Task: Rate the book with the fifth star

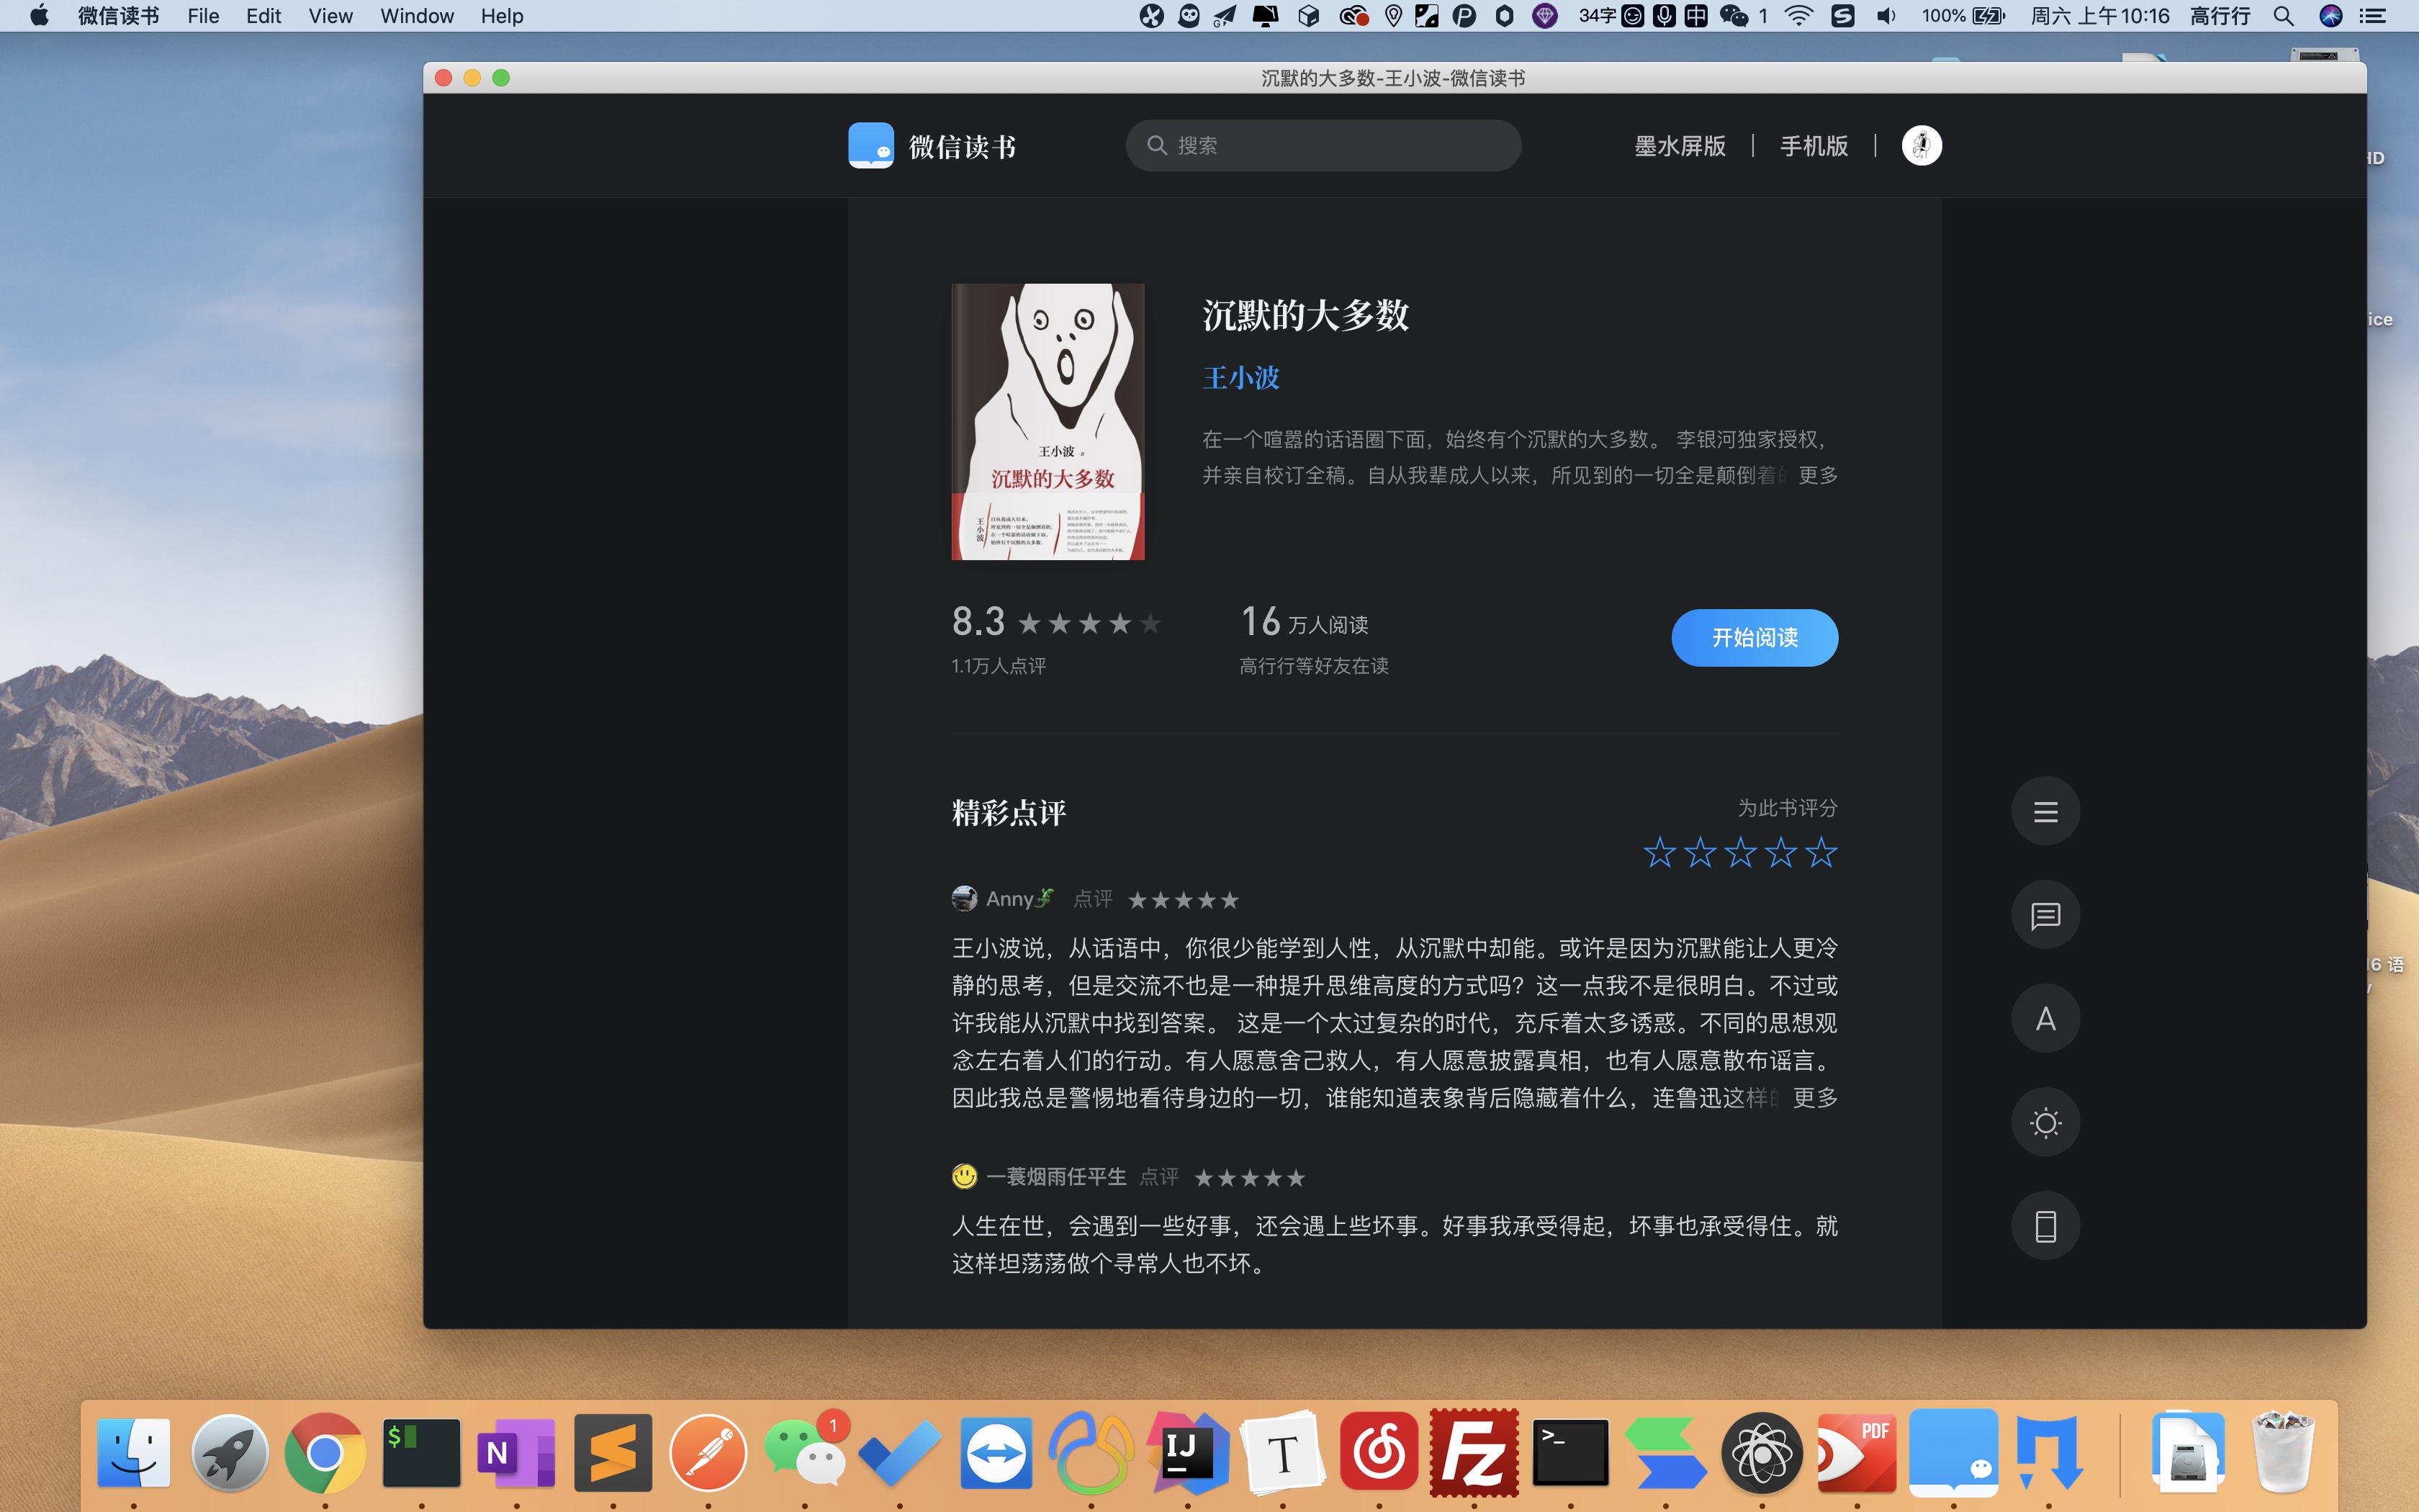Action: 1821,853
